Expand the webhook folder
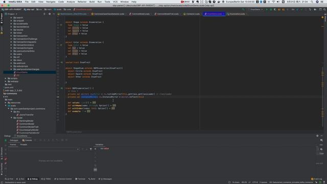This screenshot has width=327, height=184. 11,63
